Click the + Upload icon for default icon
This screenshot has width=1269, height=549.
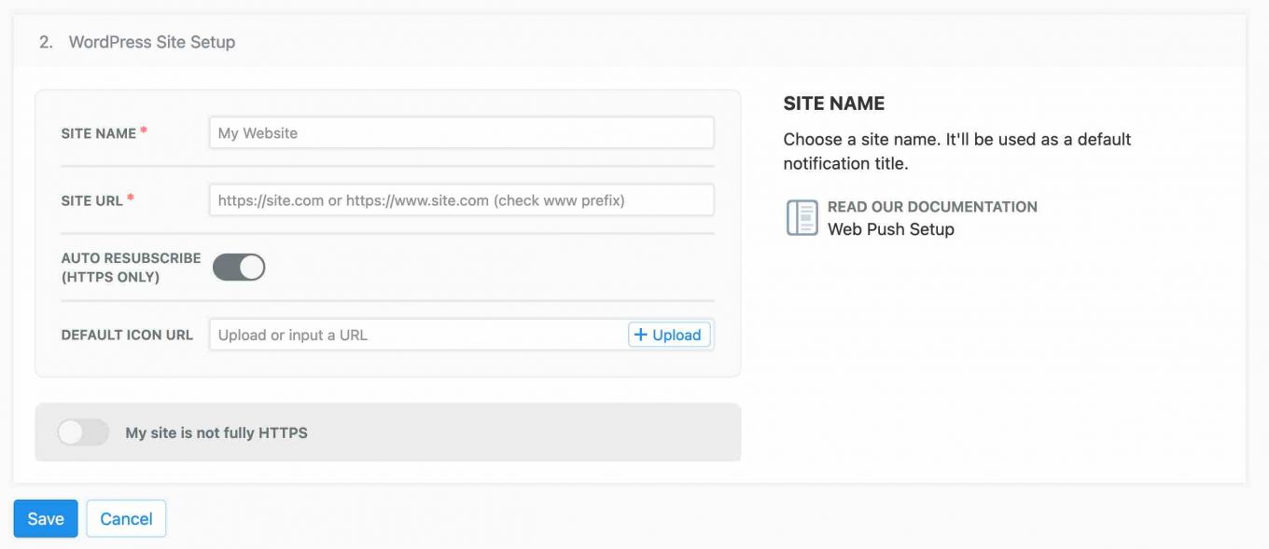click(668, 334)
